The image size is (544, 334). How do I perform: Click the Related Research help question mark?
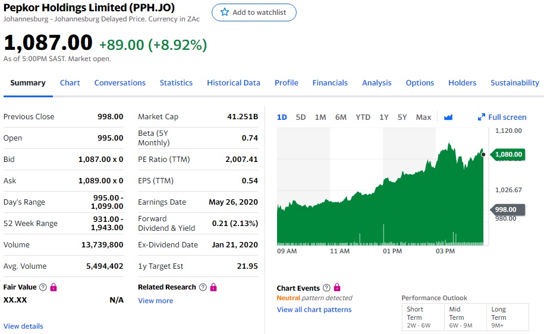(203, 287)
